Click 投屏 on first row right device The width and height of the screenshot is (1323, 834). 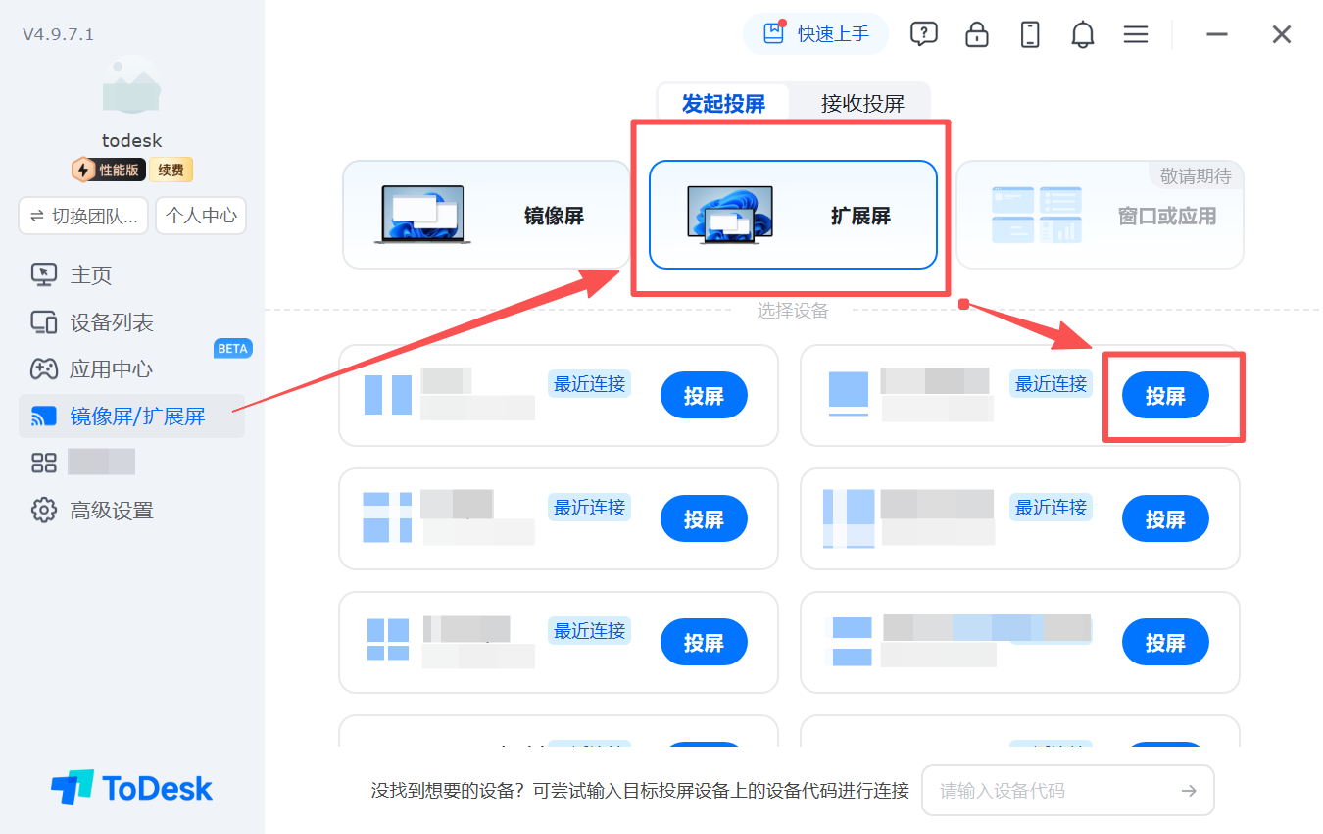click(x=1165, y=396)
